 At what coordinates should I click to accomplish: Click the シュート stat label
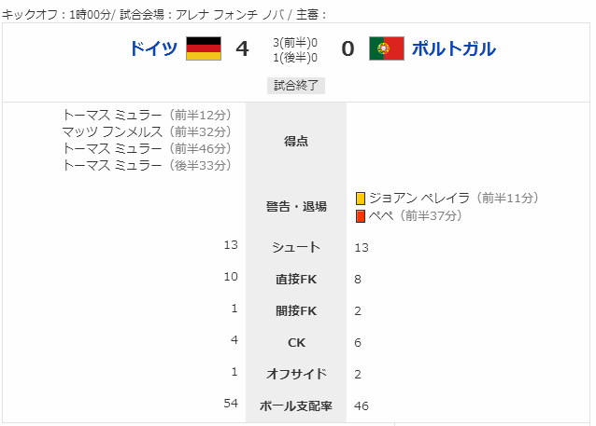point(296,247)
